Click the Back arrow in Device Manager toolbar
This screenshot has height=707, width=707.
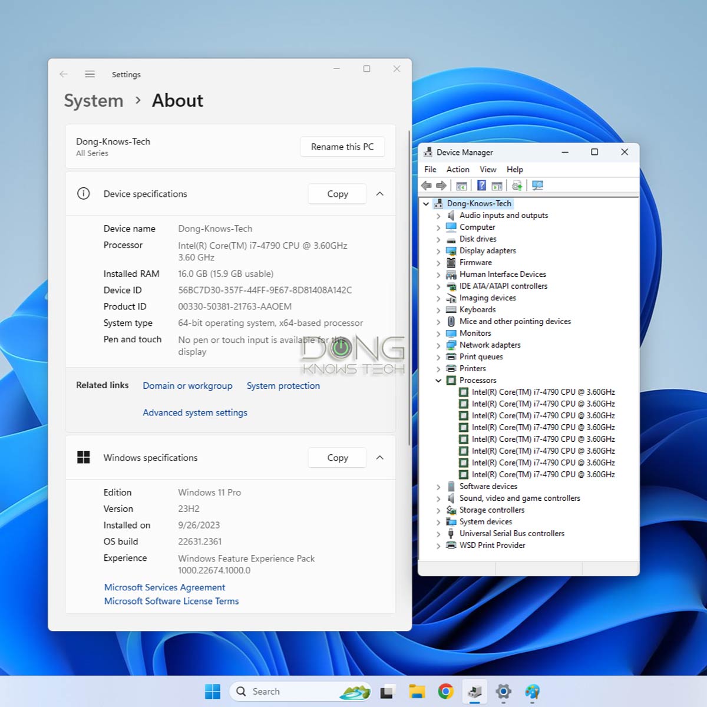pos(427,186)
